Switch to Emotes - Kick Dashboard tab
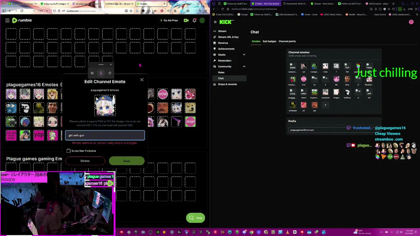Image resolution: width=420 pixels, height=236 pixels. [x=266, y=4]
